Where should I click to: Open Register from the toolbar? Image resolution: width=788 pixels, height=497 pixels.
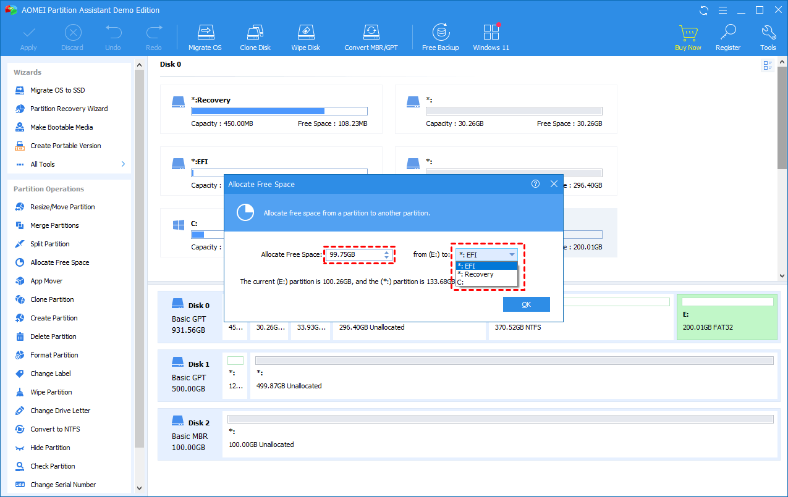(728, 37)
